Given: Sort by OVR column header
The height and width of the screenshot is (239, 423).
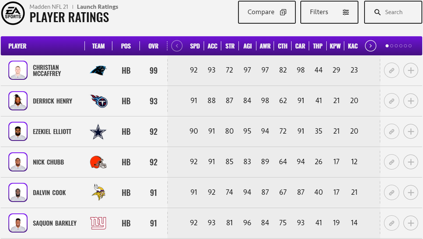Looking at the screenshot, I should [x=153, y=46].
